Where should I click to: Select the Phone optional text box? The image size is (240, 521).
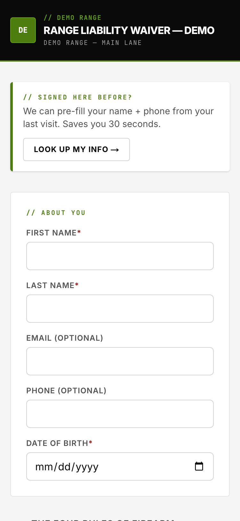click(x=120, y=414)
